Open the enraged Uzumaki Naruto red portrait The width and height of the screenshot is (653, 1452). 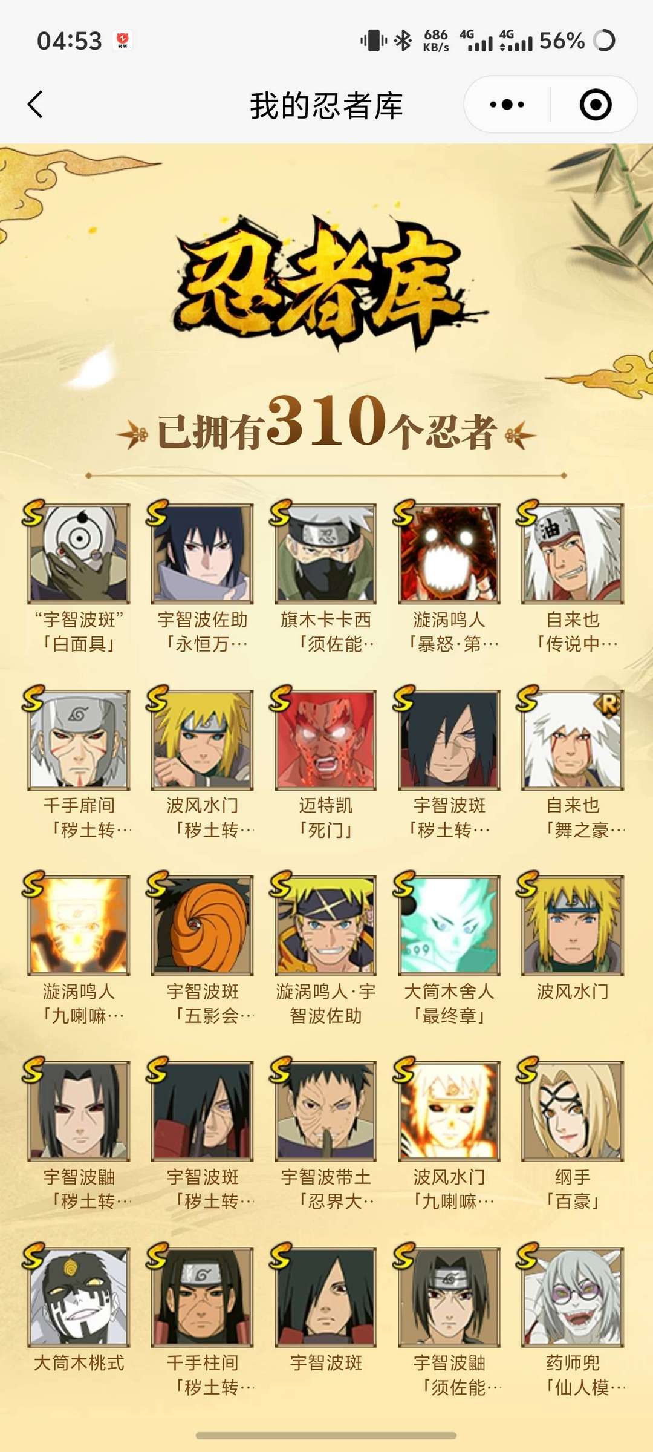449,554
